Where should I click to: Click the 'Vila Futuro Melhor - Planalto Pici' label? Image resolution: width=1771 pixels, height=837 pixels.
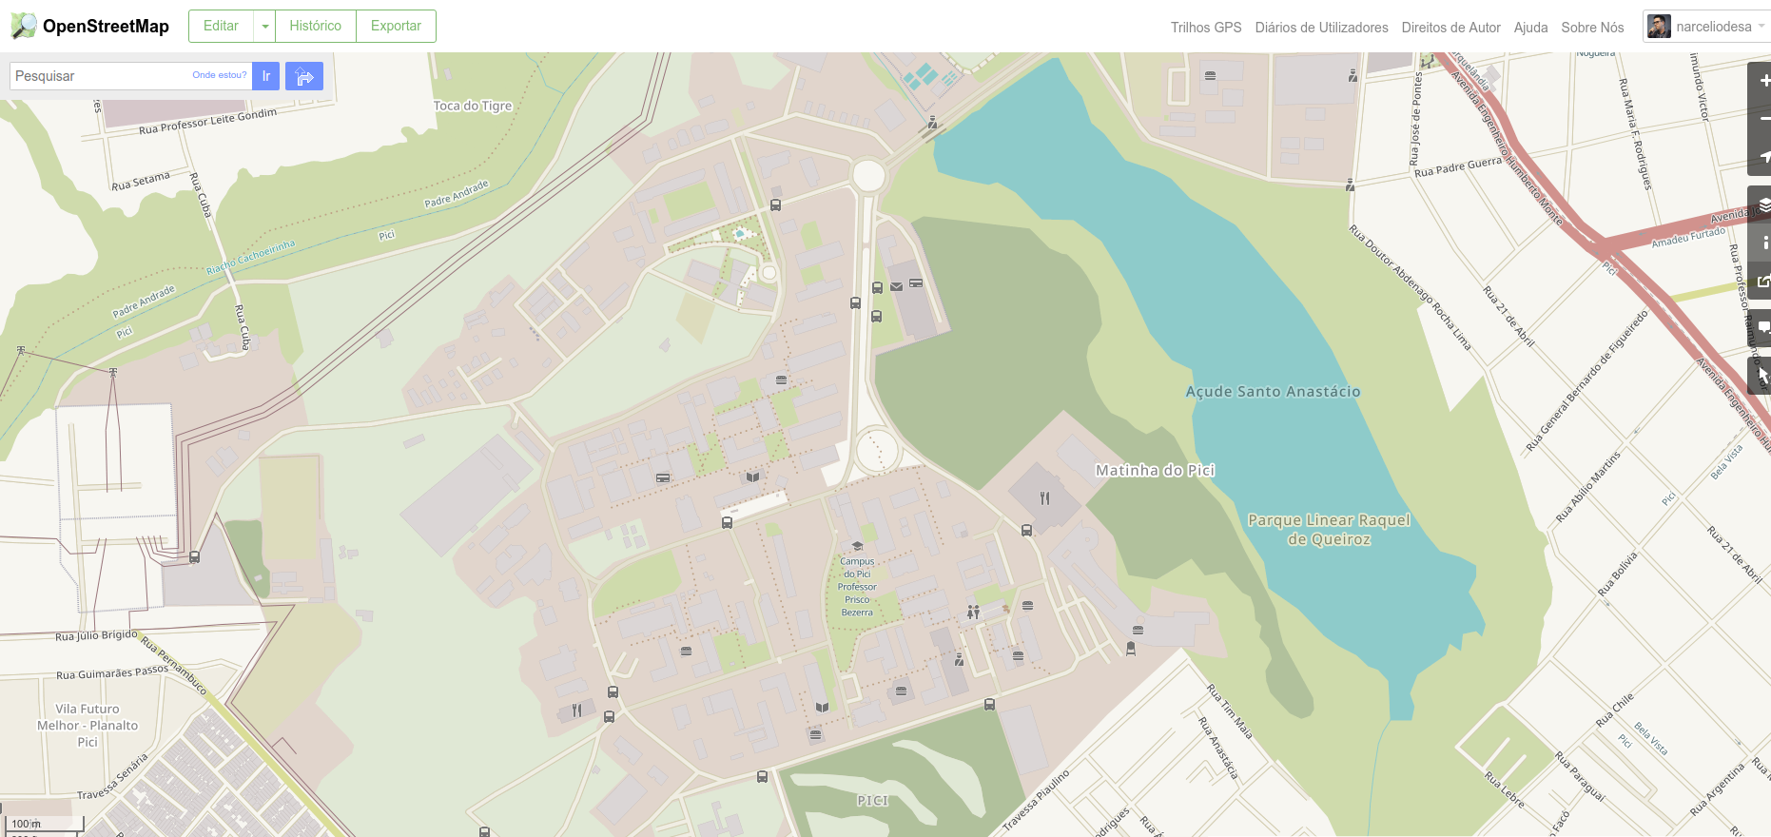[x=88, y=726]
